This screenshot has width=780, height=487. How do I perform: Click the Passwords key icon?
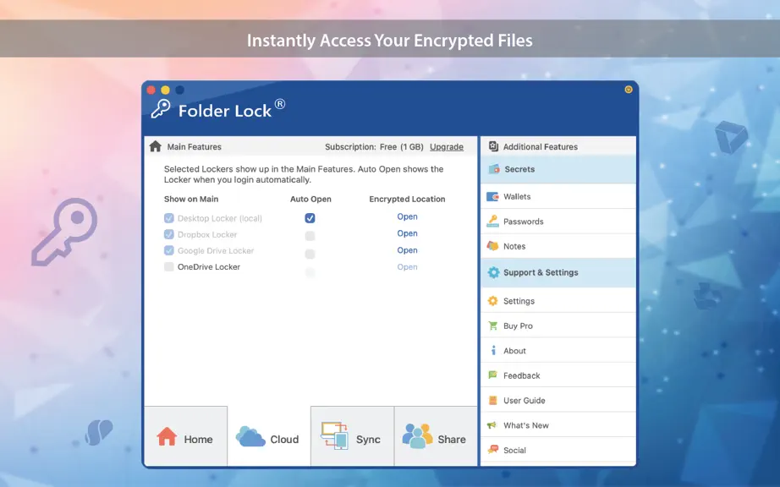[492, 222]
